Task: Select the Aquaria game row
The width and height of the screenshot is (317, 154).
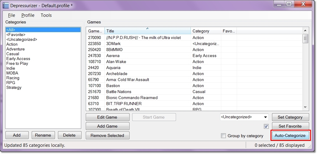Action: [194, 68]
